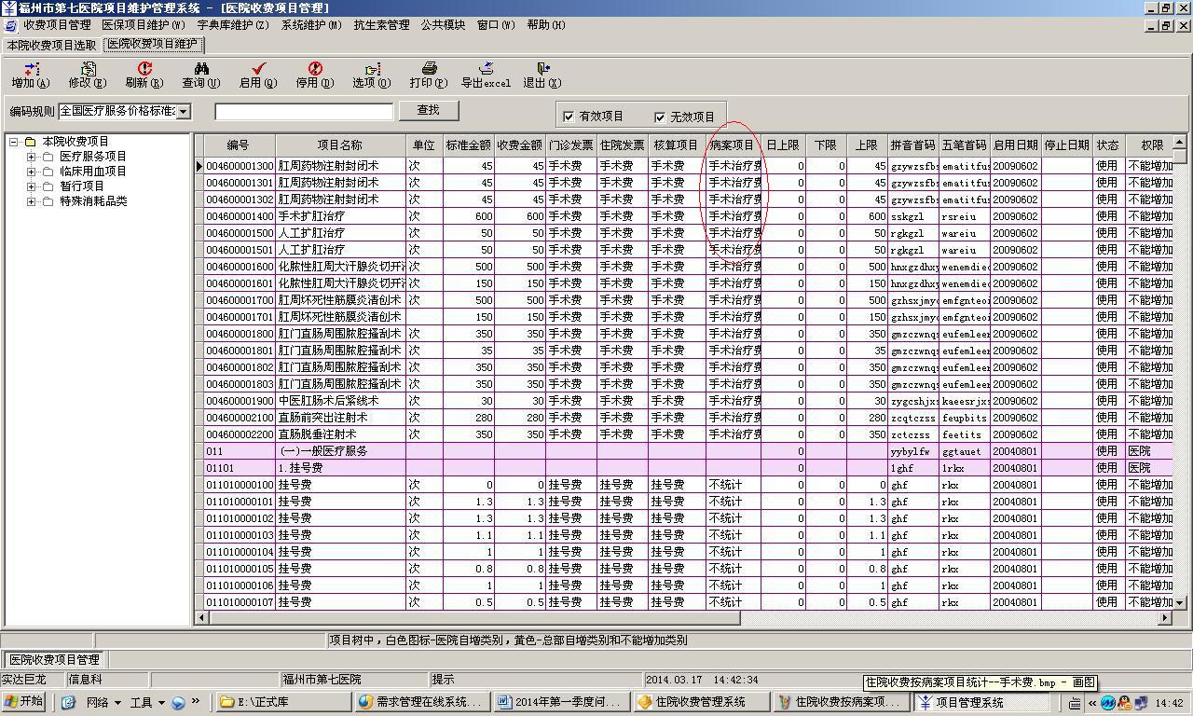The width and height of the screenshot is (1193, 716).
Task: Switch to 项目管理系统 taskbar window
Action: point(980,703)
